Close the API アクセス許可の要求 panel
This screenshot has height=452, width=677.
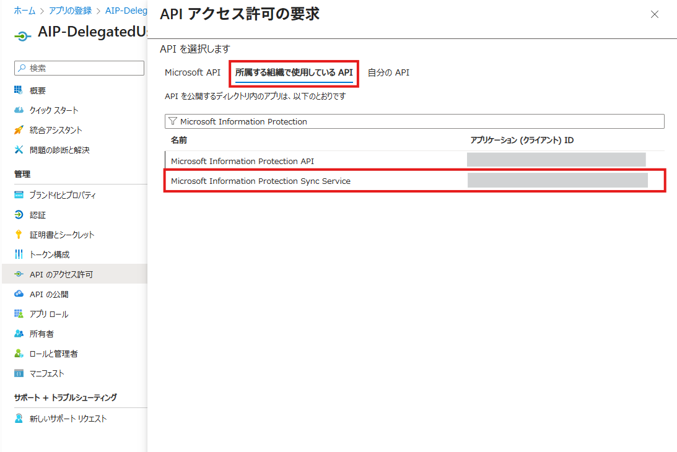[655, 14]
